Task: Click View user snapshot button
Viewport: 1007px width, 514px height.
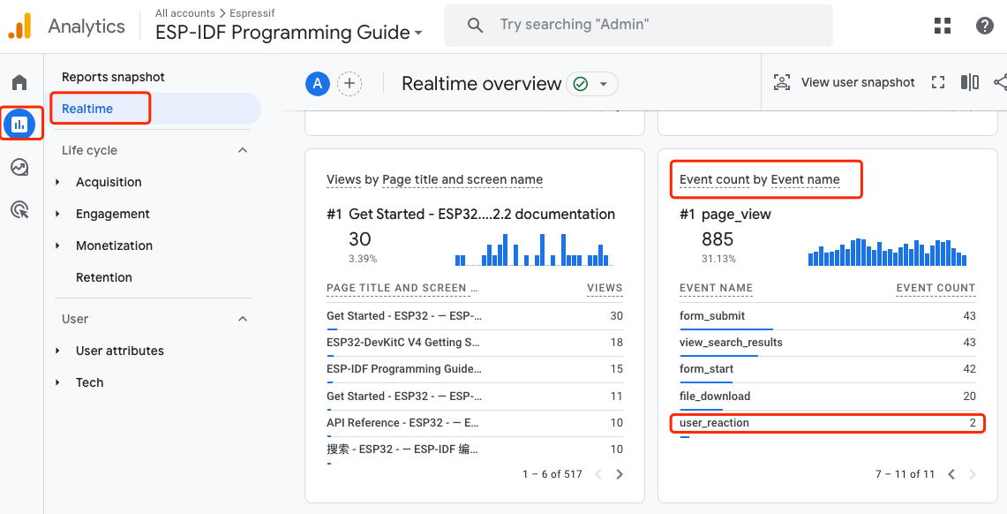Action: (x=844, y=82)
